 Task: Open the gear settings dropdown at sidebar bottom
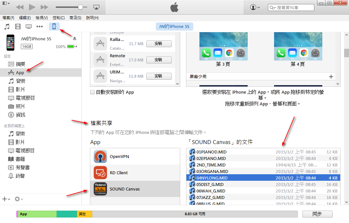pyautogui.click(x=19, y=199)
